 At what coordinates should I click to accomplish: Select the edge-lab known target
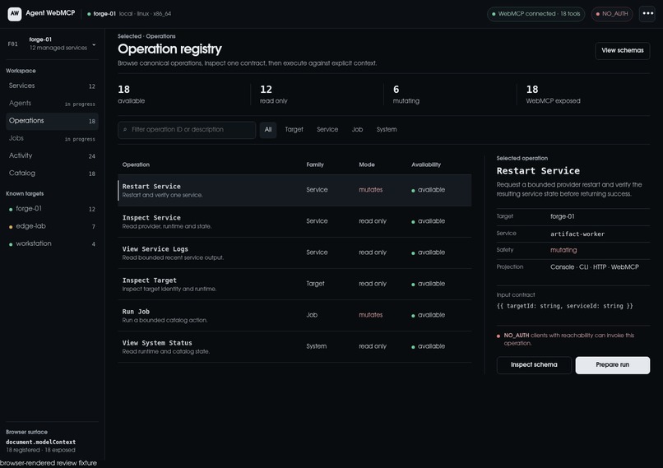(x=52, y=226)
